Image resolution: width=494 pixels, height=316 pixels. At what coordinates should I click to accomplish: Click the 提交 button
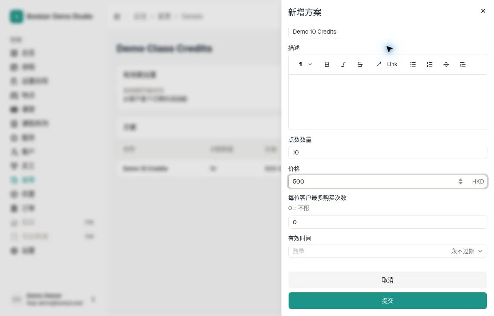pos(388,301)
